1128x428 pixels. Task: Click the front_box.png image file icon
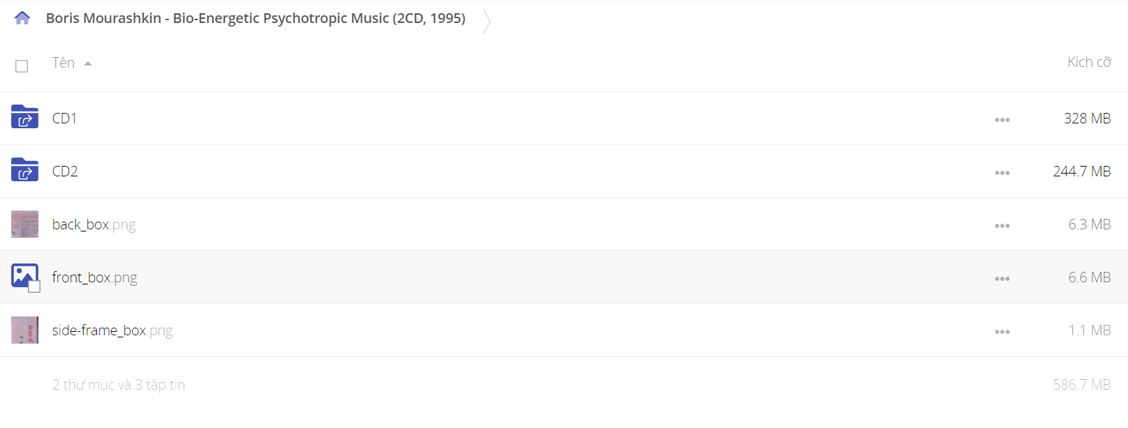click(x=24, y=276)
